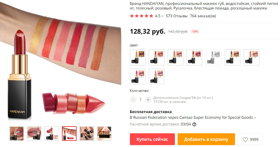This screenshot has height=147, width=280.
Task: Click the delivery time help question icon
Action: (x=194, y=124)
